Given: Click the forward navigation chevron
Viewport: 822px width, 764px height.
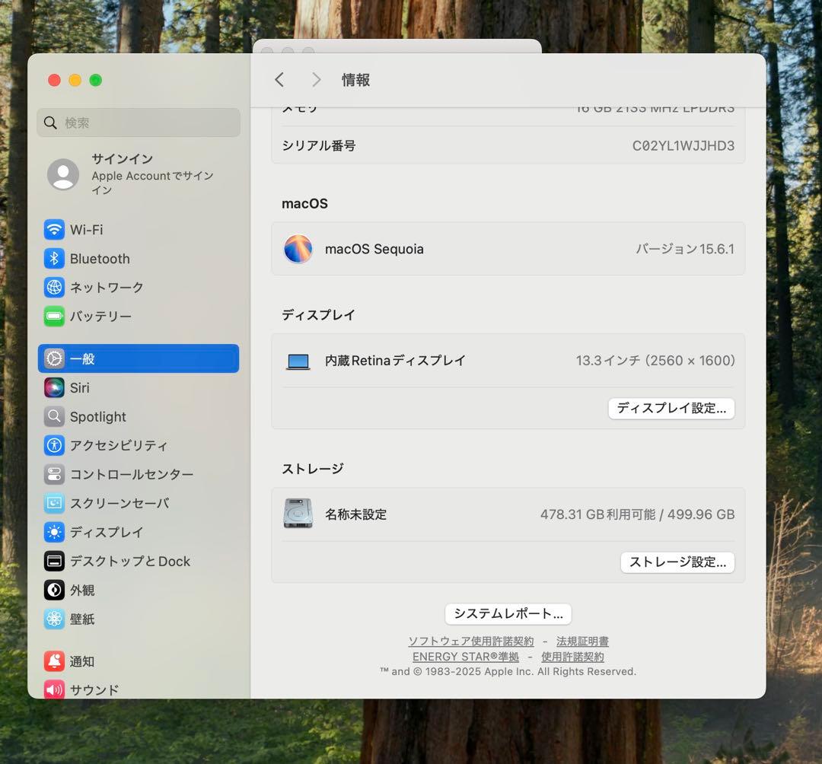Looking at the screenshot, I should 316,79.
